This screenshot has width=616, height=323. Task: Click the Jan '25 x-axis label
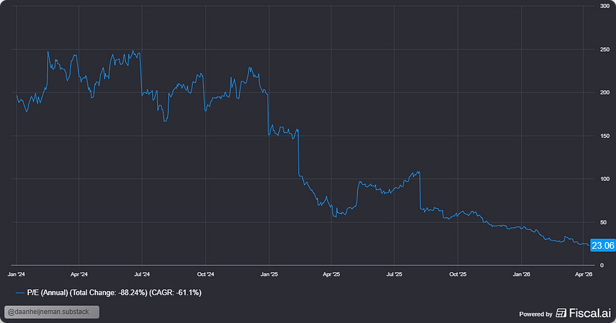269,274
